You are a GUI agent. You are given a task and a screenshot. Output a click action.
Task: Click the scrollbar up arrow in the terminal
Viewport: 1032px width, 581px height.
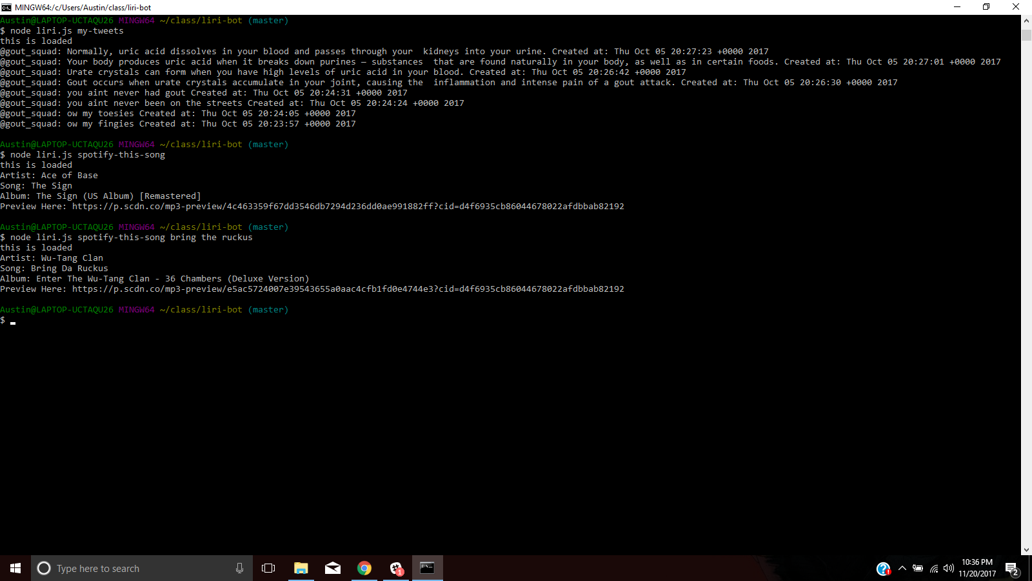pyautogui.click(x=1027, y=20)
